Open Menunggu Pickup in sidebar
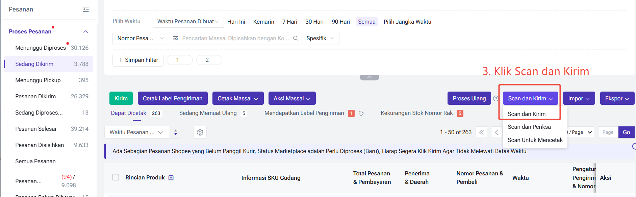The height and width of the screenshot is (197, 636). tap(49, 80)
